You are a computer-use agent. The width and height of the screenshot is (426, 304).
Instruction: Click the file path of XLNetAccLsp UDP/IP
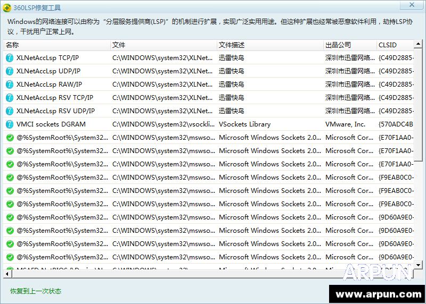pyautogui.click(x=162, y=71)
